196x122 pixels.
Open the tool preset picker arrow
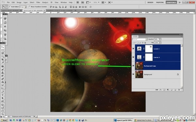(7, 7)
